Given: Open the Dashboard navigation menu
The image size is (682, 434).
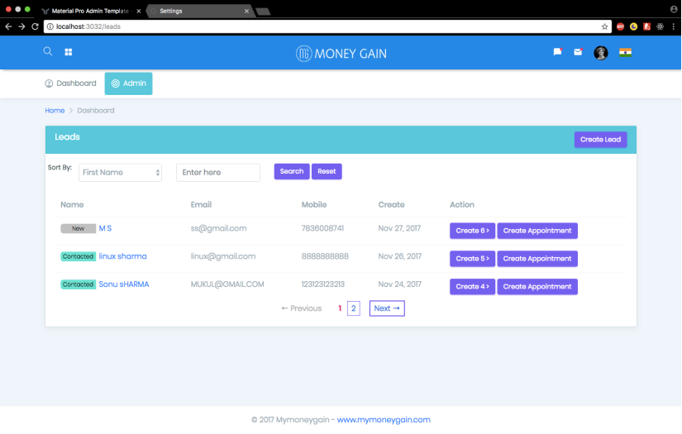Looking at the screenshot, I should point(70,83).
